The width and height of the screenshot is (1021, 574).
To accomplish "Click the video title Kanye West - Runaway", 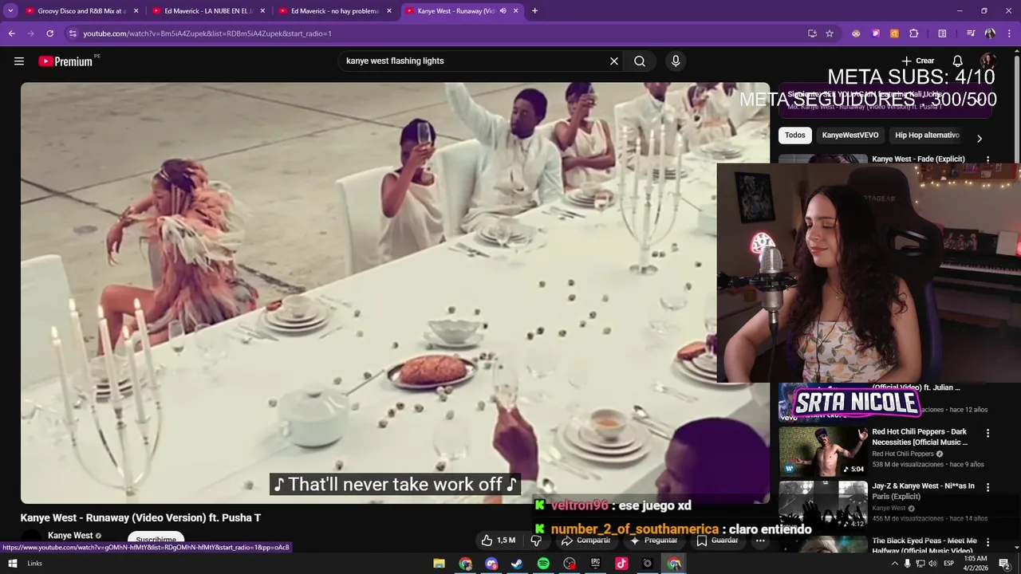I will click(140, 518).
